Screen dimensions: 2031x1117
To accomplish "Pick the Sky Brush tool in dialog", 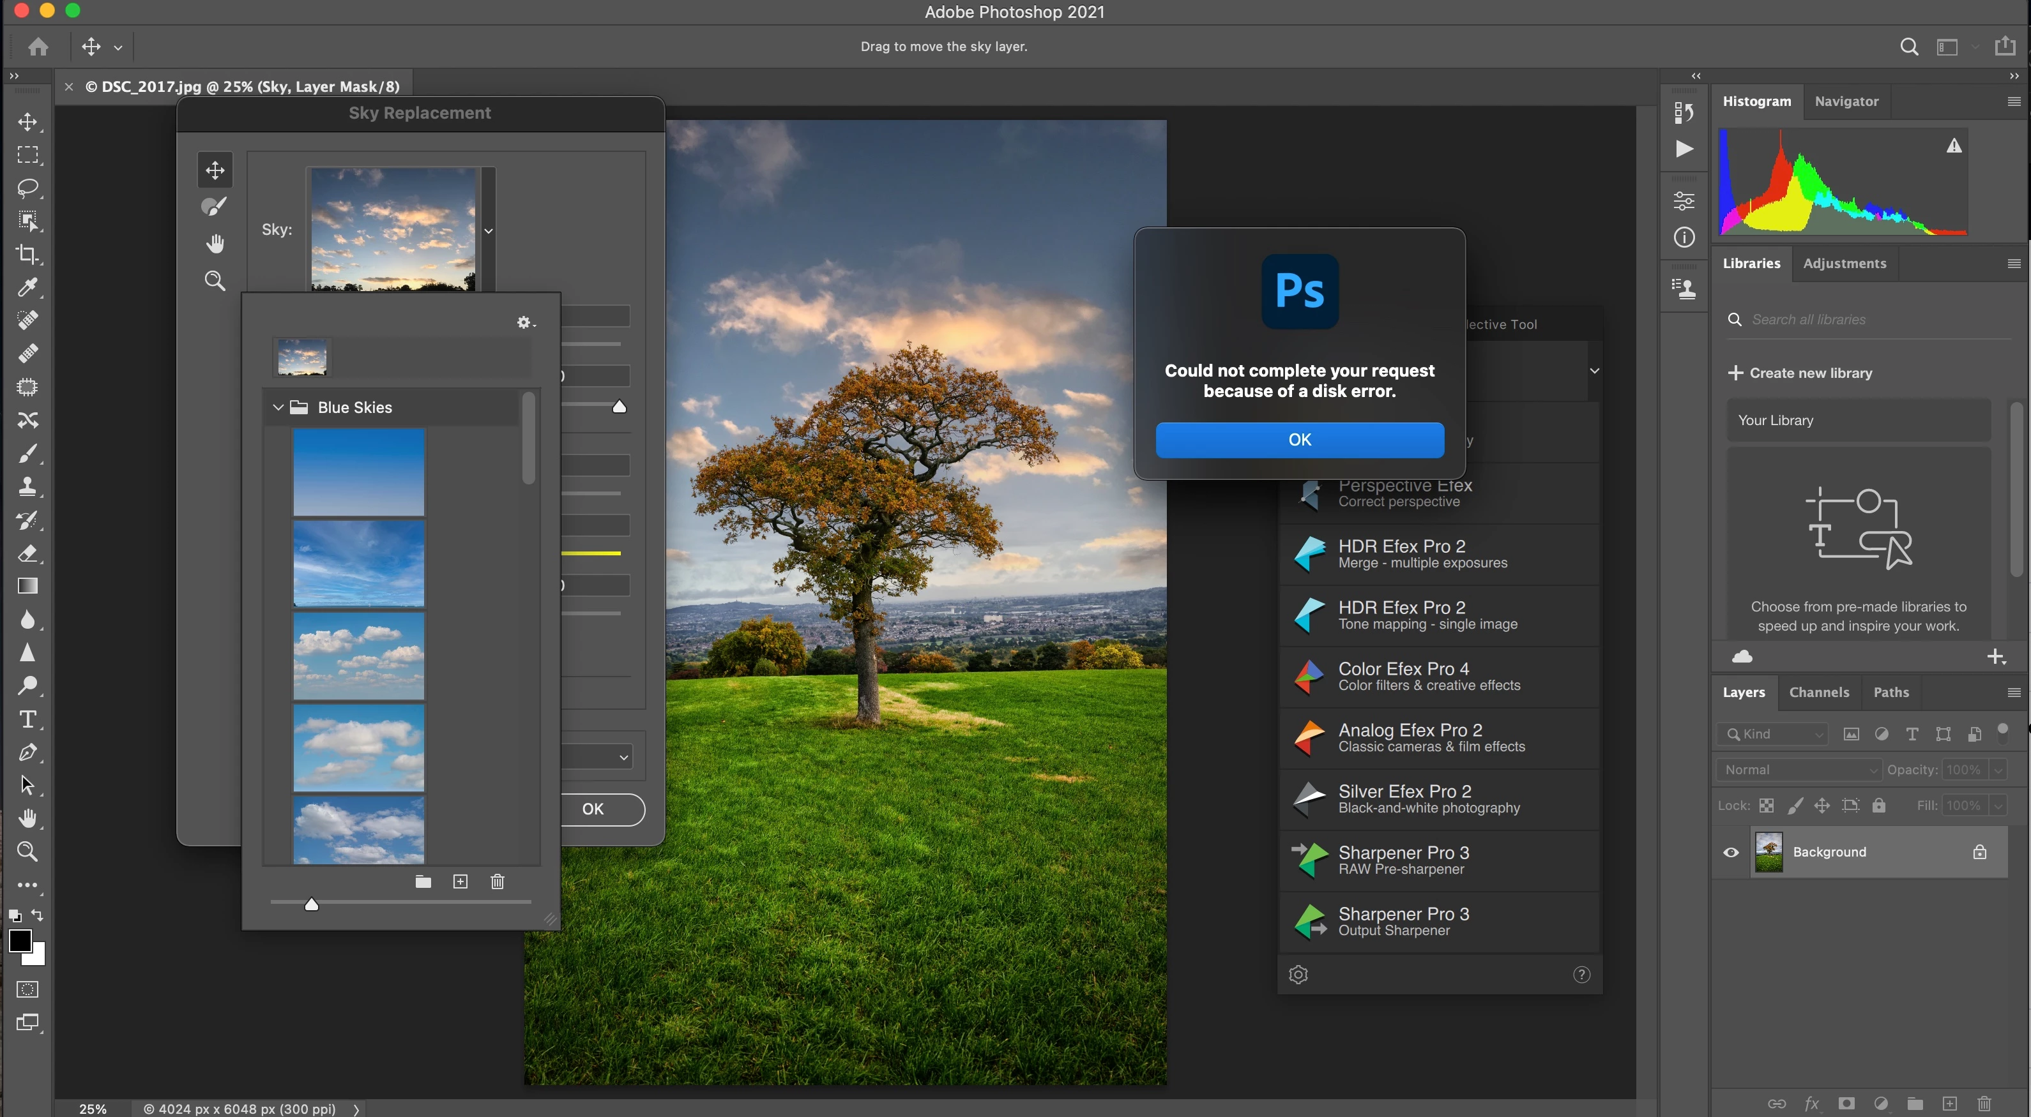I will point(215,206).
